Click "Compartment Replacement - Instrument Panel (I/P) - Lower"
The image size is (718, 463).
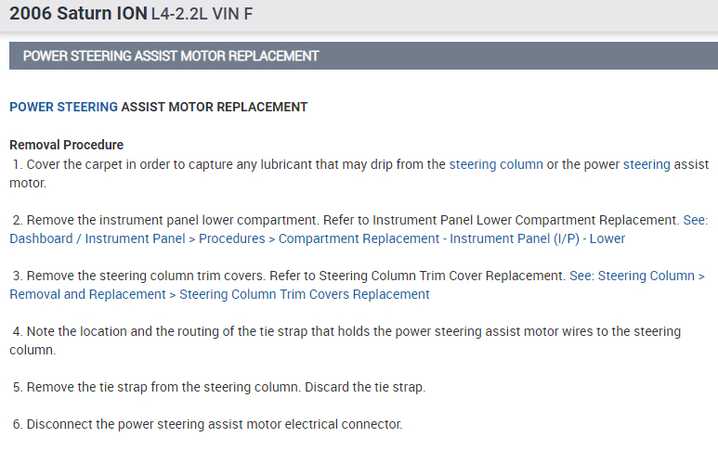(x=451, y=238)
